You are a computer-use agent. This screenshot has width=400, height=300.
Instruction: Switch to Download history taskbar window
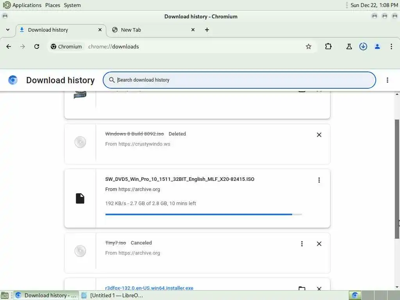[x=46, y=295]
